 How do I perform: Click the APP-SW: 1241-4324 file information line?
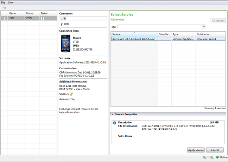pos(159,129)
